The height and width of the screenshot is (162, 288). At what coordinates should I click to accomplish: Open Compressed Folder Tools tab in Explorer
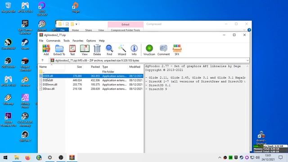click(x=126, y=30)
